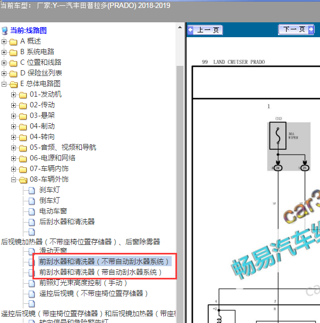Screen dimensions: 320x323
Task: Click the open folder icon of E 总体电路图
Action: (13, 84)
